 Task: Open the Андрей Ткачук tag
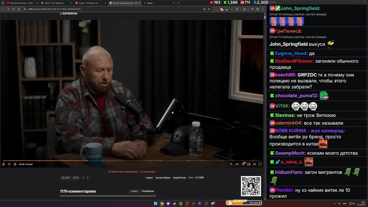point(179,178)
